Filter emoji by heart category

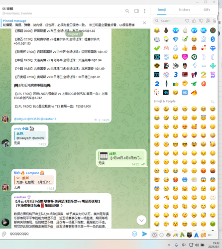187,21
